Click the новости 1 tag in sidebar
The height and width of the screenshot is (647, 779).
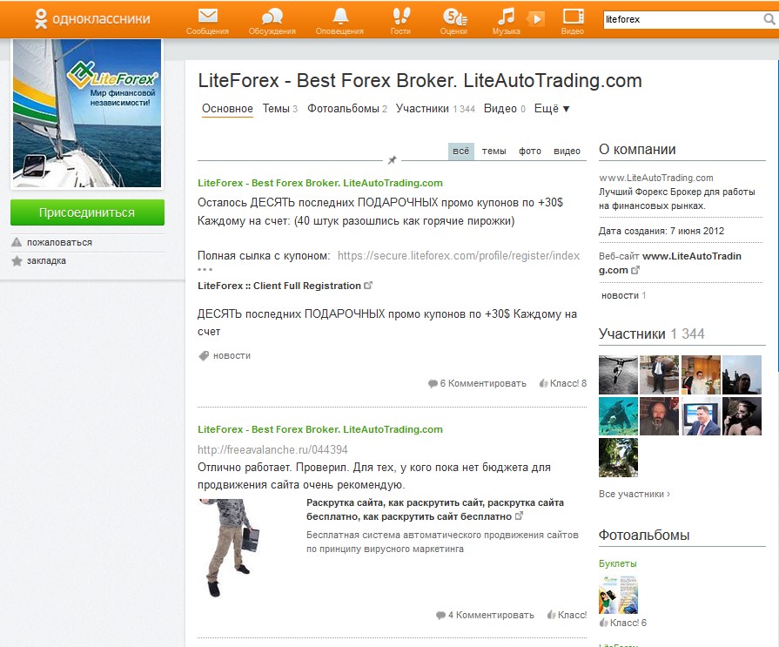623,296
